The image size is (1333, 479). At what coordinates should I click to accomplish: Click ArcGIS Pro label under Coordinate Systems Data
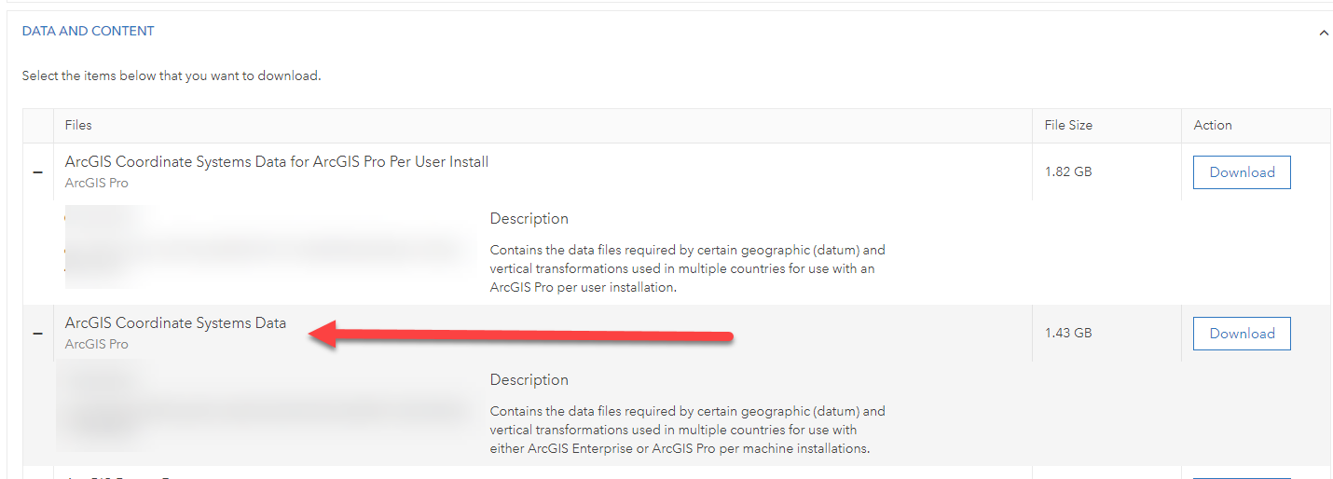pyautogui.click(x=97, y=345)
